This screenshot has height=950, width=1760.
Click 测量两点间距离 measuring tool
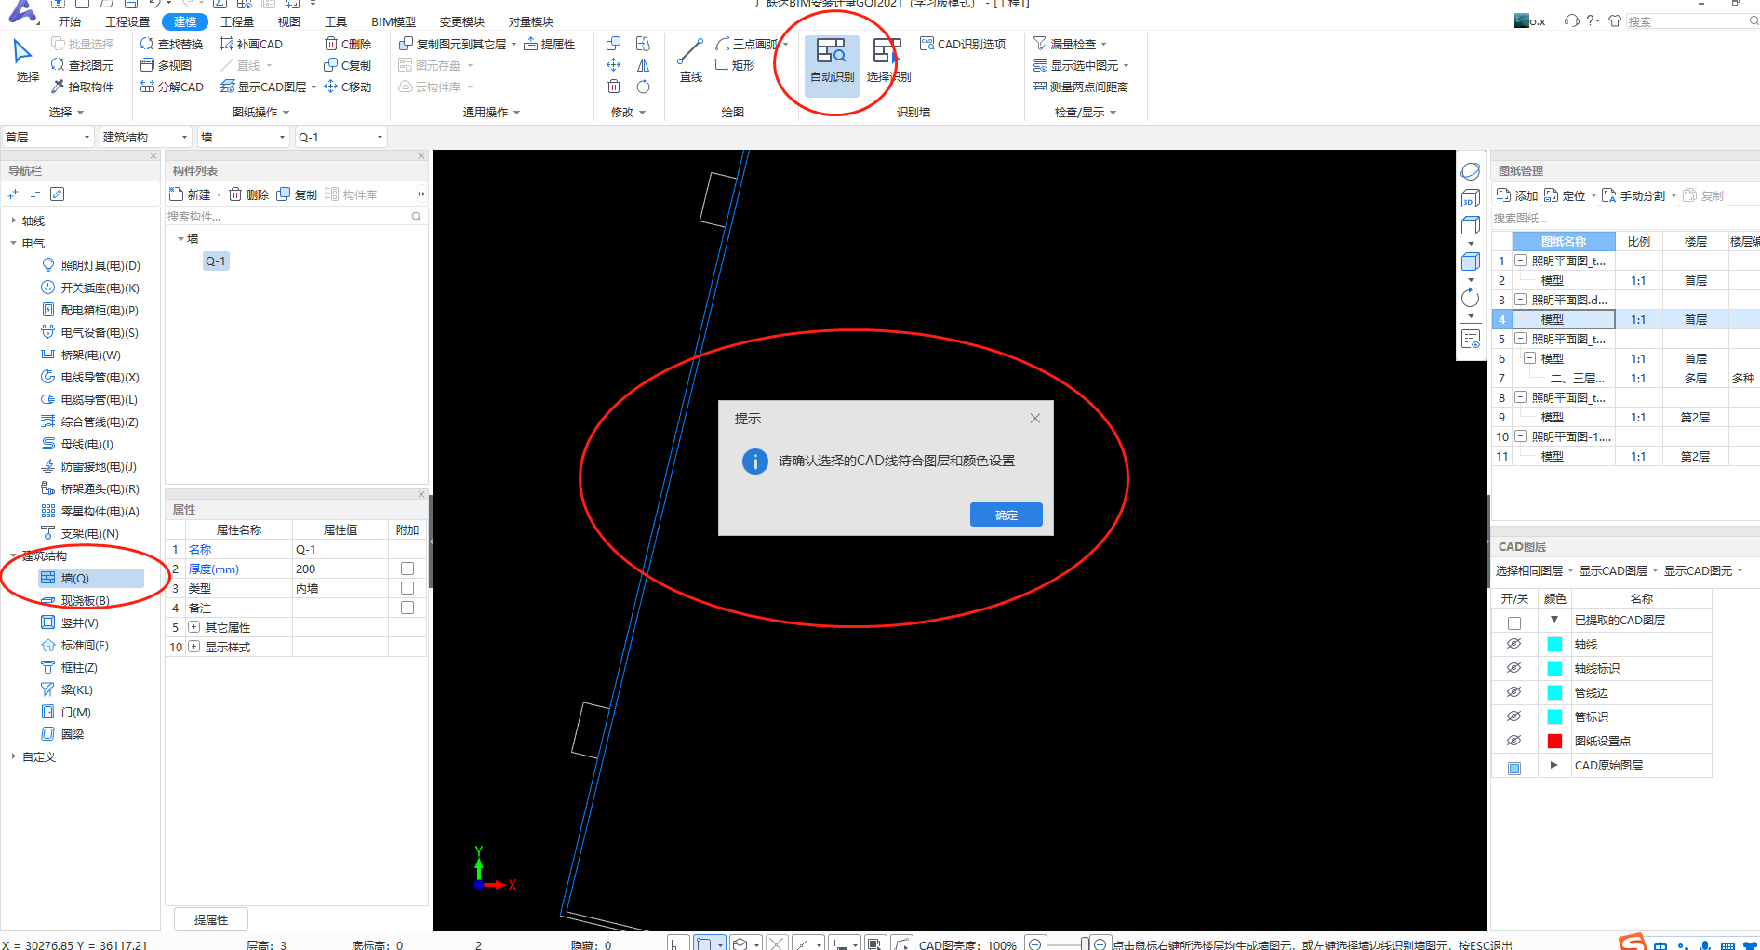(x=1080, y=87)
